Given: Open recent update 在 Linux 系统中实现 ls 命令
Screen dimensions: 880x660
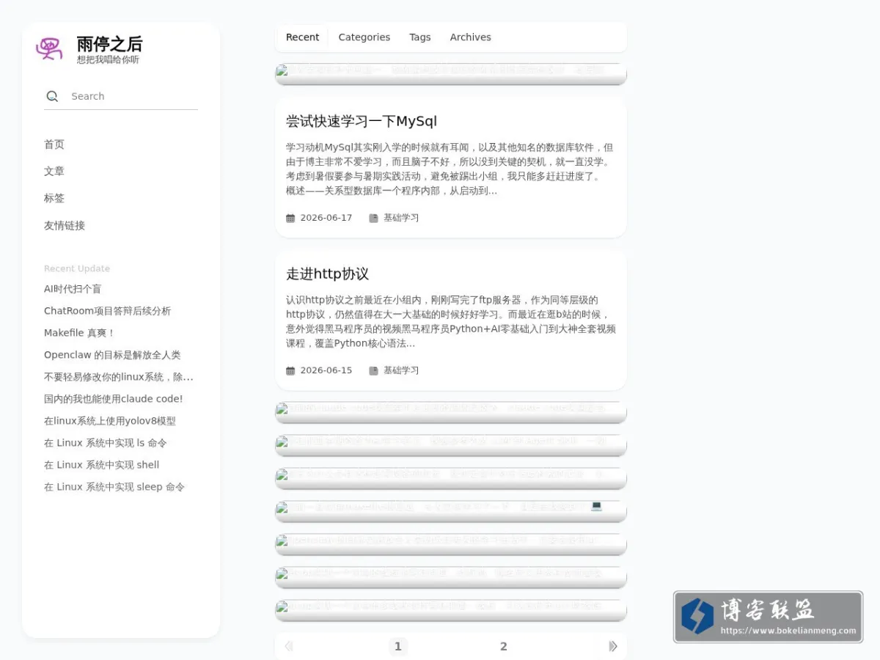Looking at the screenshot, I should point(106,443).
